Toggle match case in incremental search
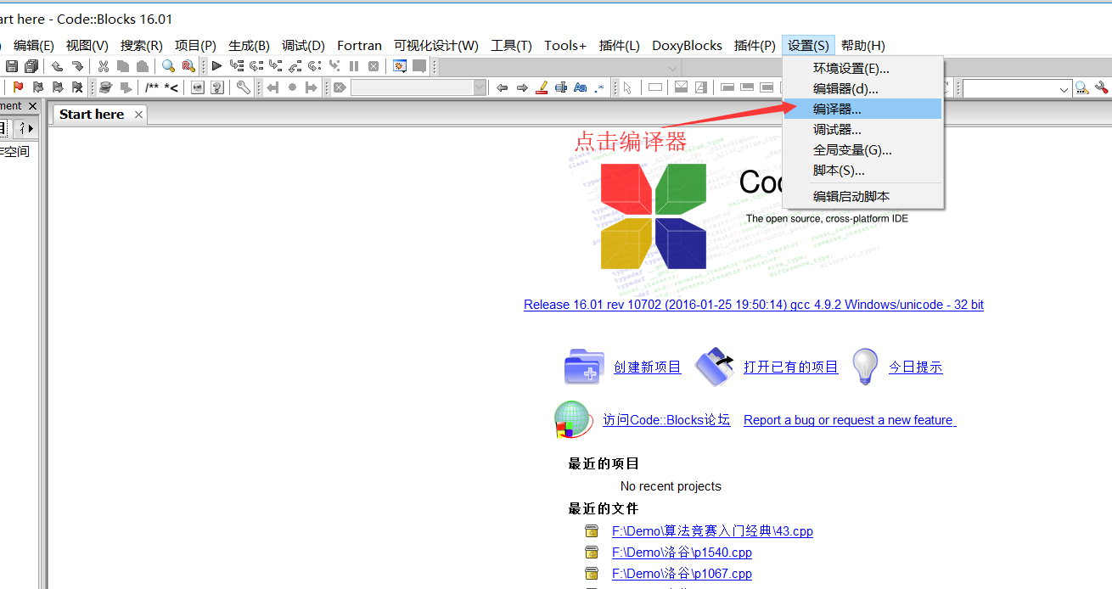 coord(580,87)
